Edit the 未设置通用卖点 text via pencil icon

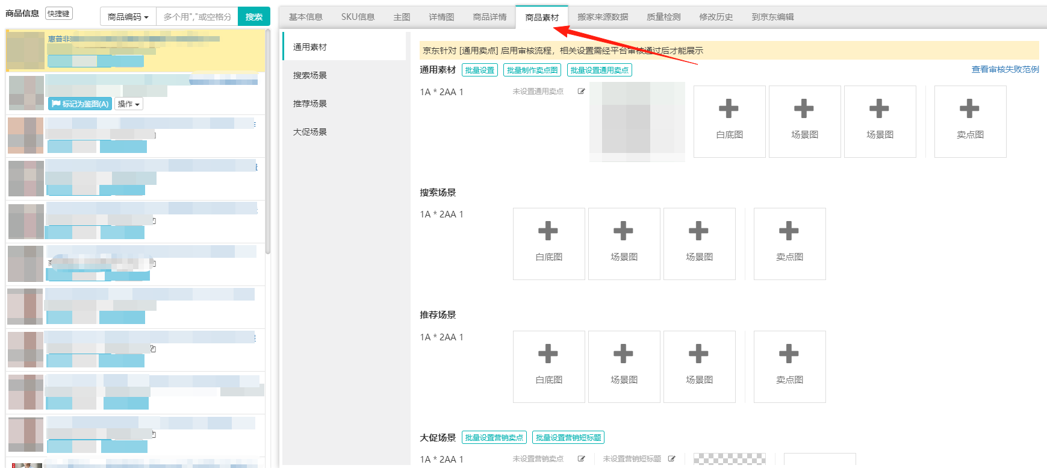[x=581, y=92]
